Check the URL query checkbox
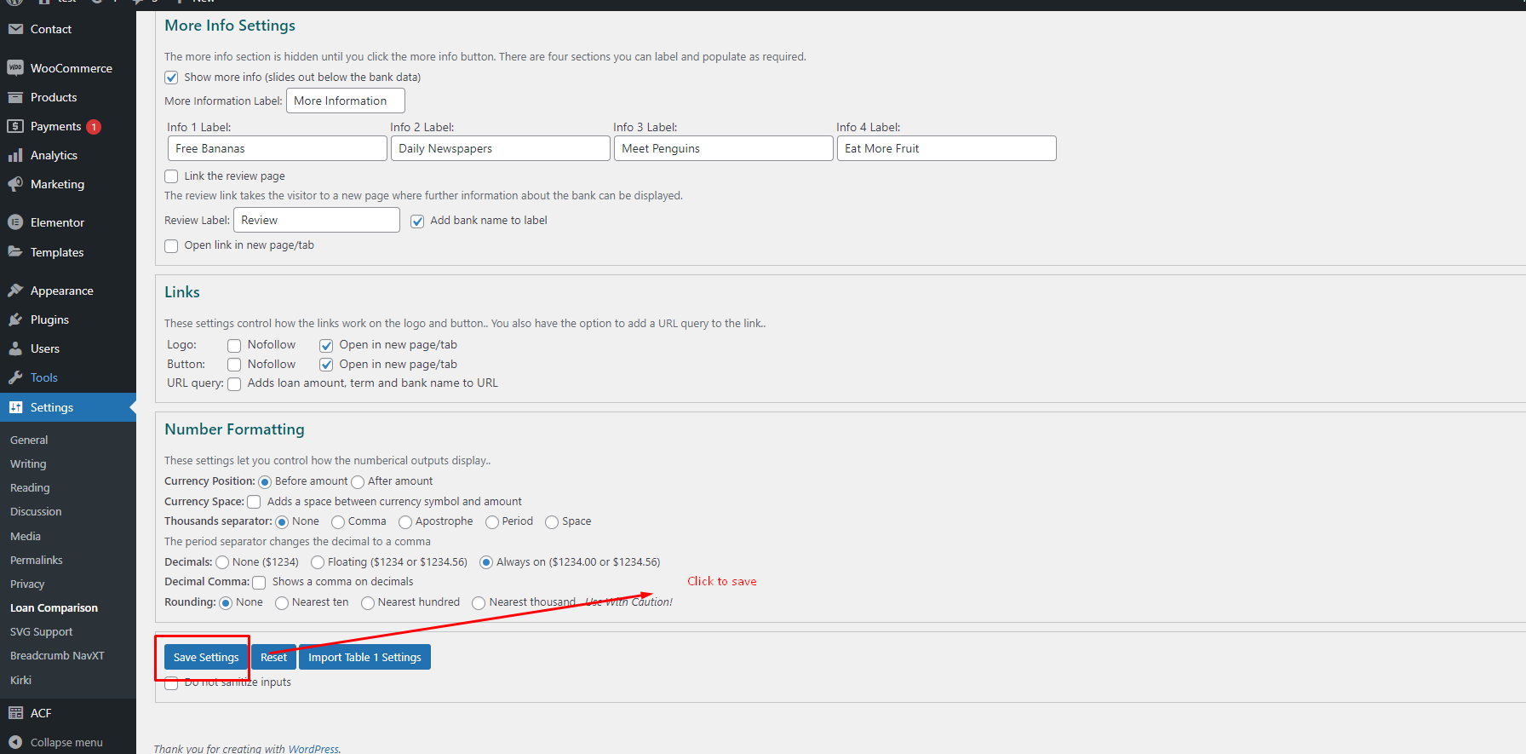 pyautogui.click(x=234, y=384)
